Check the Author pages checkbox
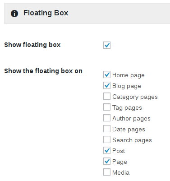 (x=107, y=118)
